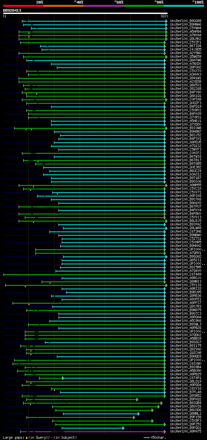Image resolution: width=207 pixels, height=440 pixels.
Task: Select the UniRef100_B6SJ52 label
Action: tap(186, 135)
